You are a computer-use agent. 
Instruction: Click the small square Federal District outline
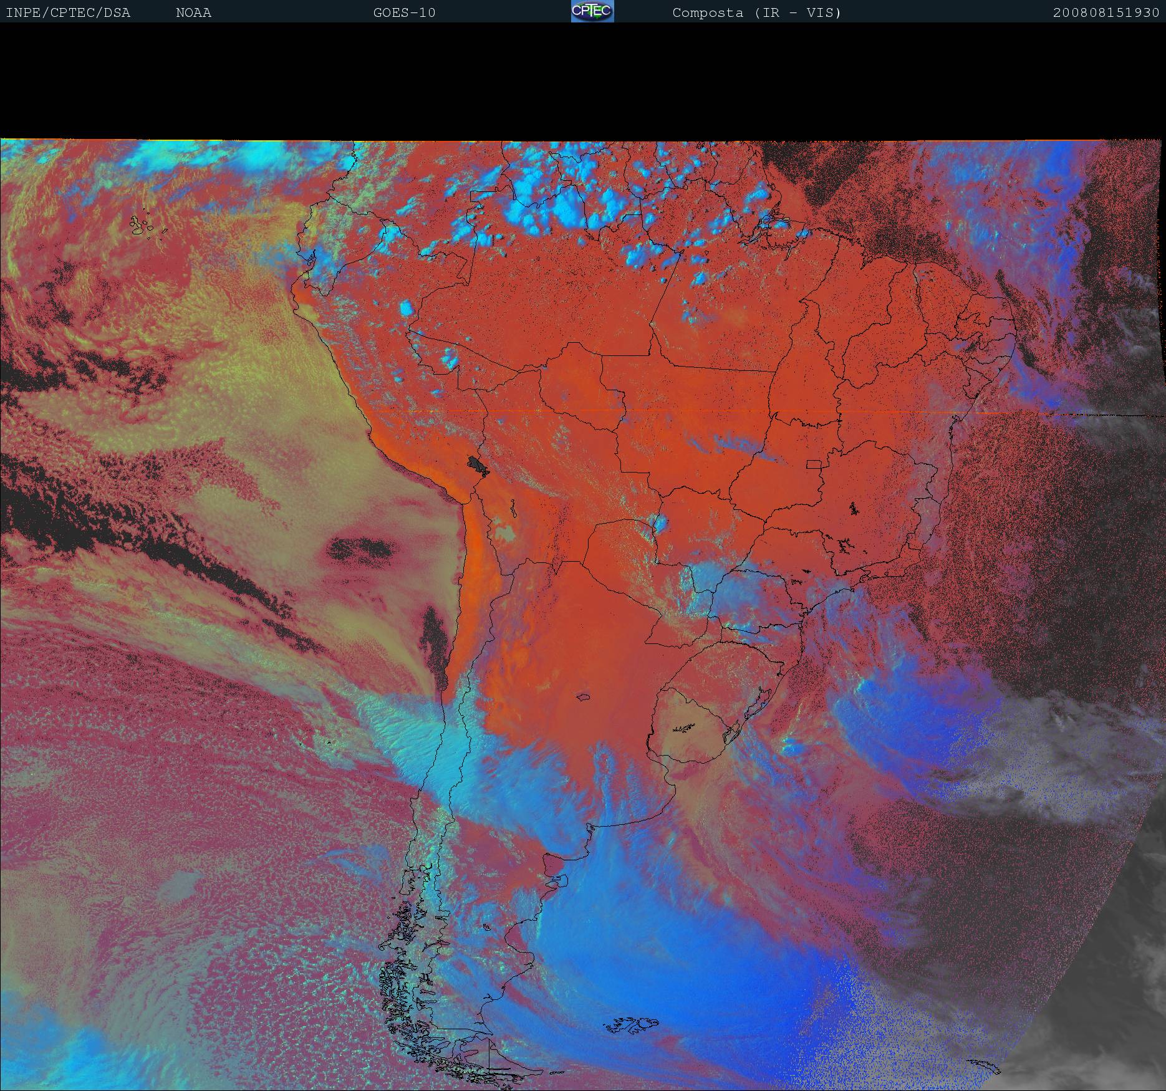pyautogui.click(x=814, y=463)
